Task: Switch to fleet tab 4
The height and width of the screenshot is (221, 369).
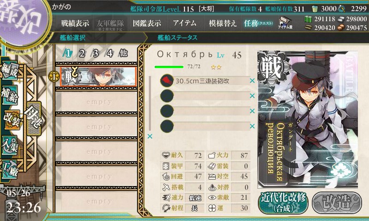Action: coord(109,53)
